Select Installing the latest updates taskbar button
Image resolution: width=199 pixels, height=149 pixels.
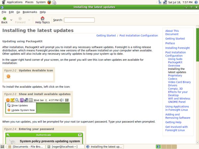(x=104, y=147)
